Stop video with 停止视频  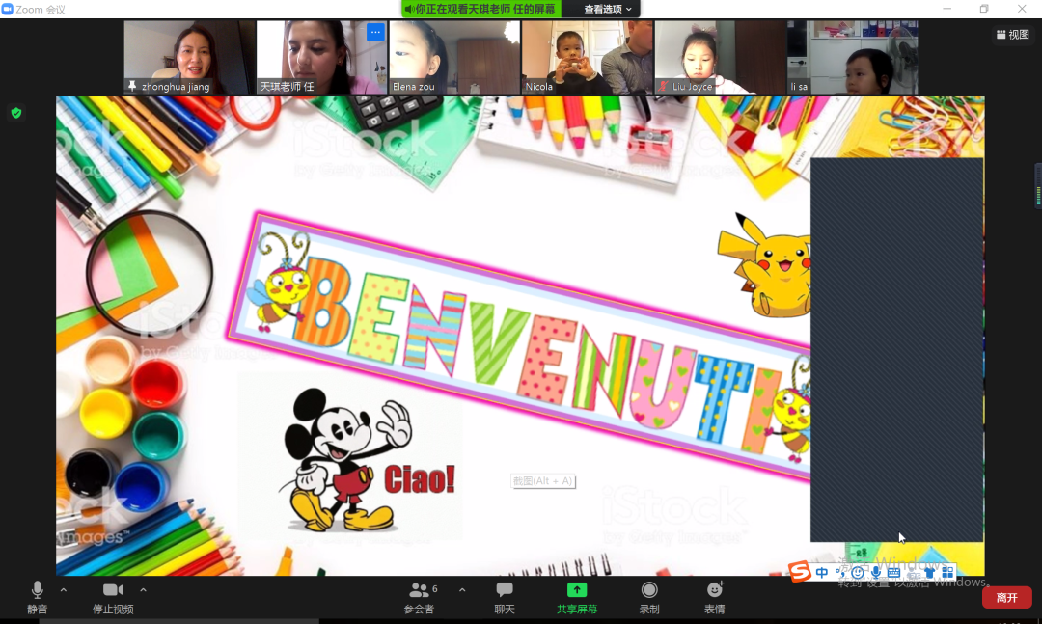click(113, 597)
